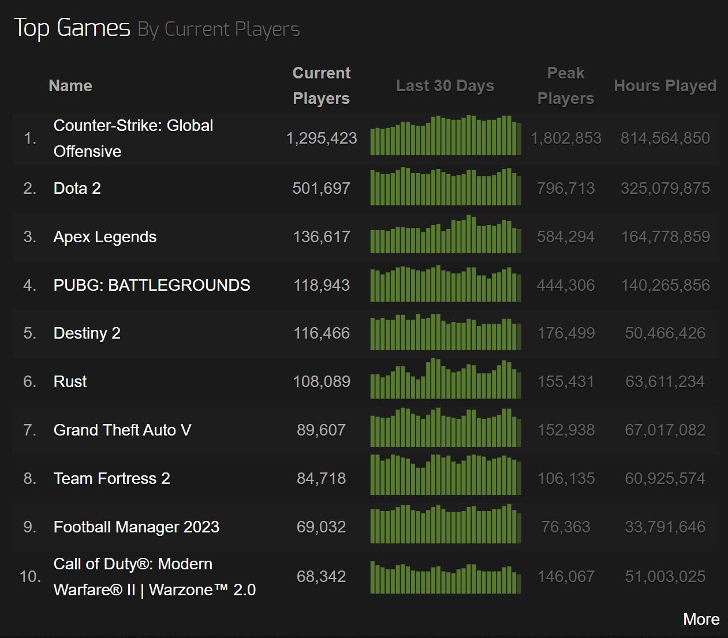
Task: Click the Last 30 Days column header
Action: pos(445,85)
